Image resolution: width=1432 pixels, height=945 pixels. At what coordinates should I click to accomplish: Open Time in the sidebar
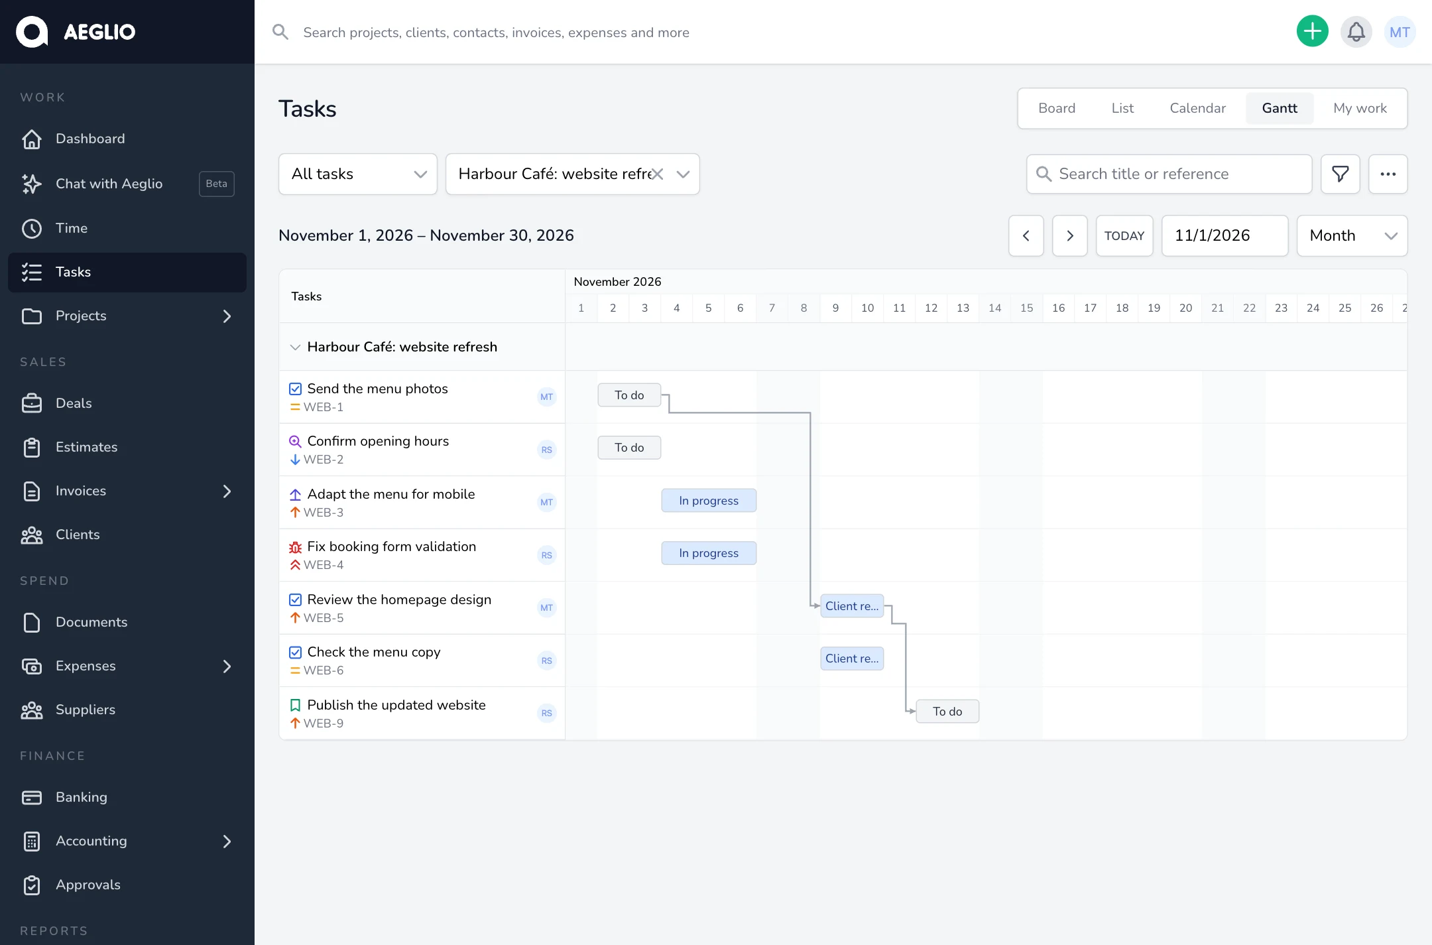(127, 228)
